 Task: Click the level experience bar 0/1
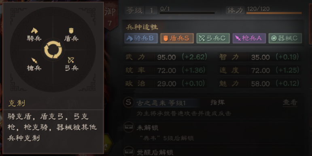tap(187, 13)
